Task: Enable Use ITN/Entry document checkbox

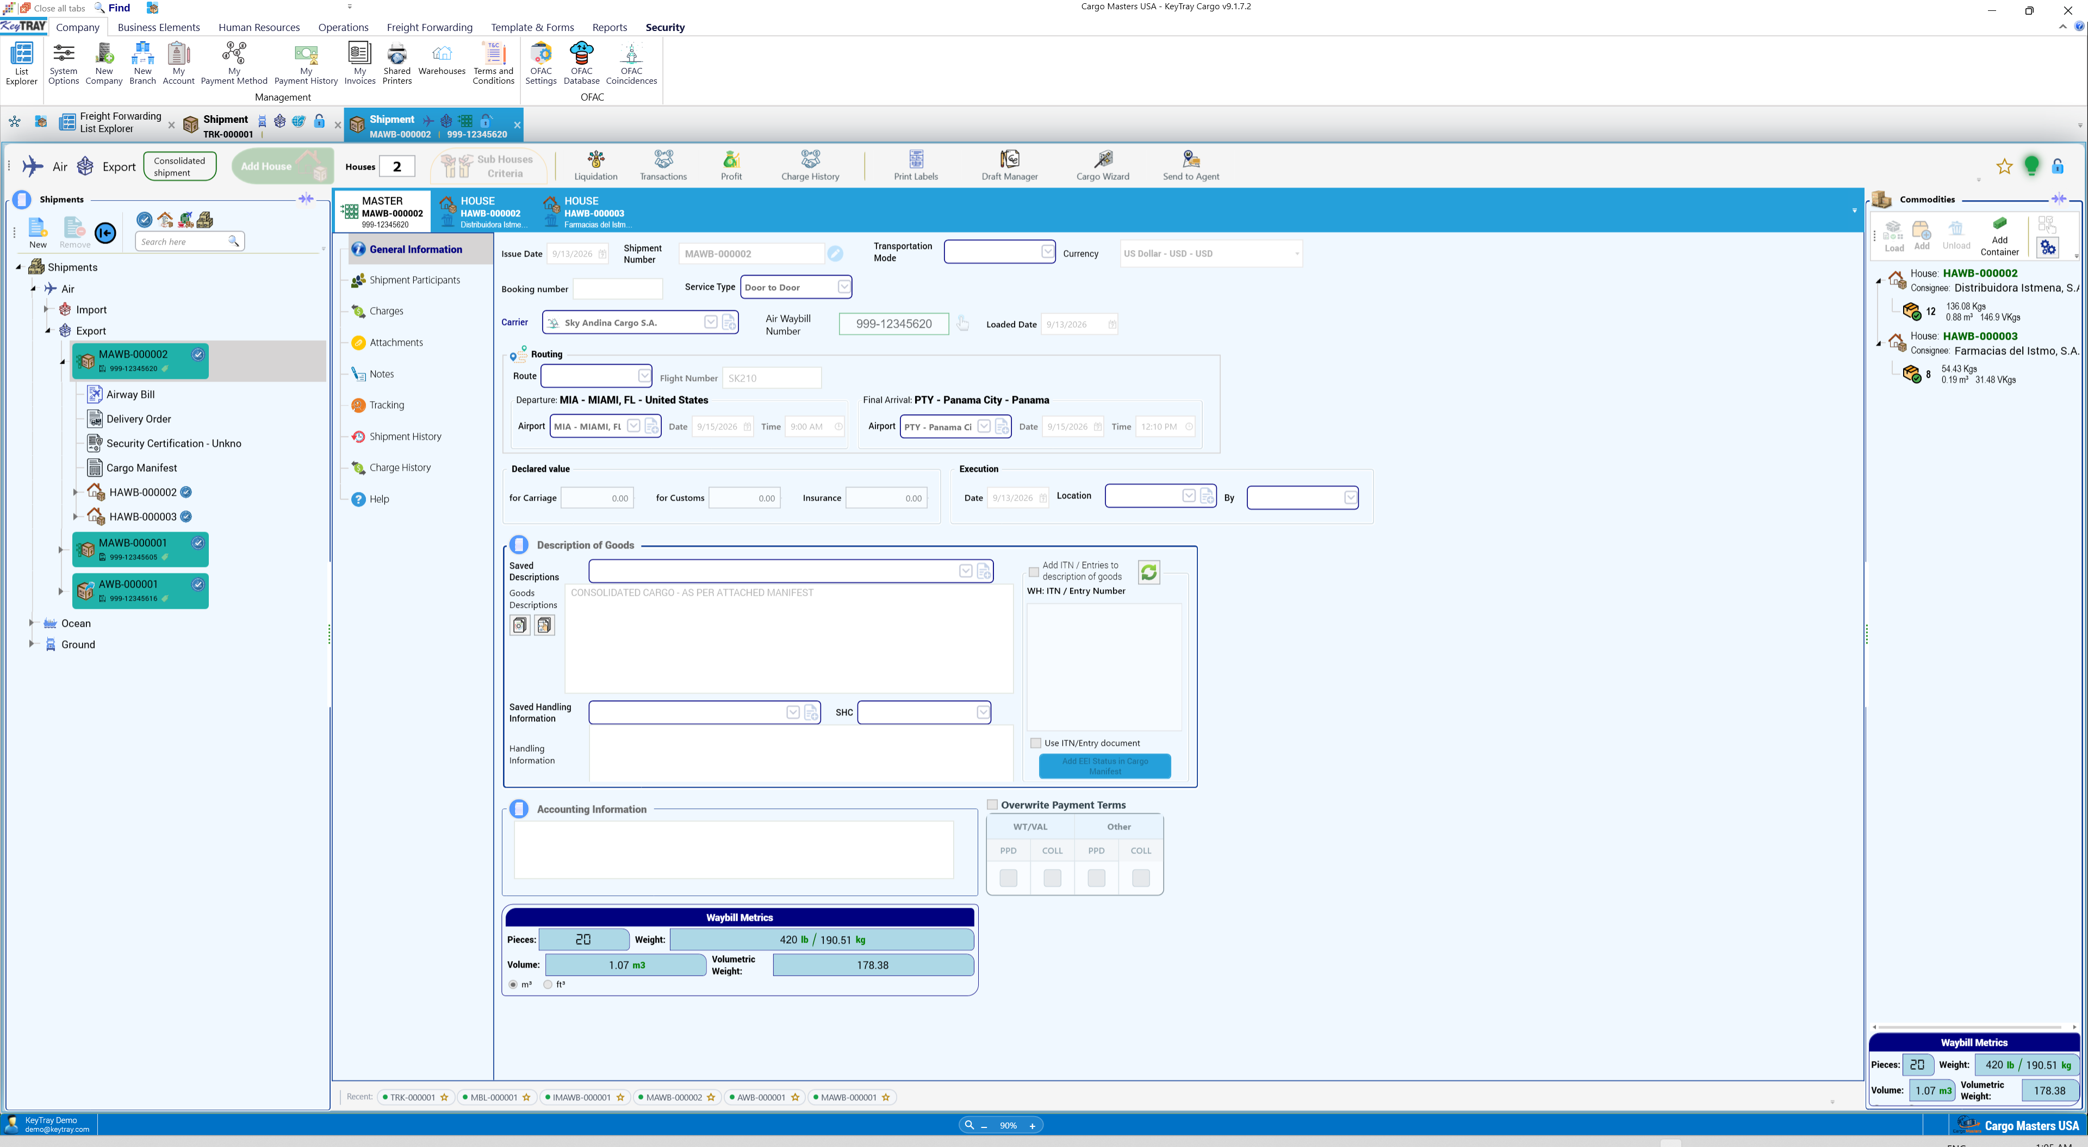Action: (1035, 743)
